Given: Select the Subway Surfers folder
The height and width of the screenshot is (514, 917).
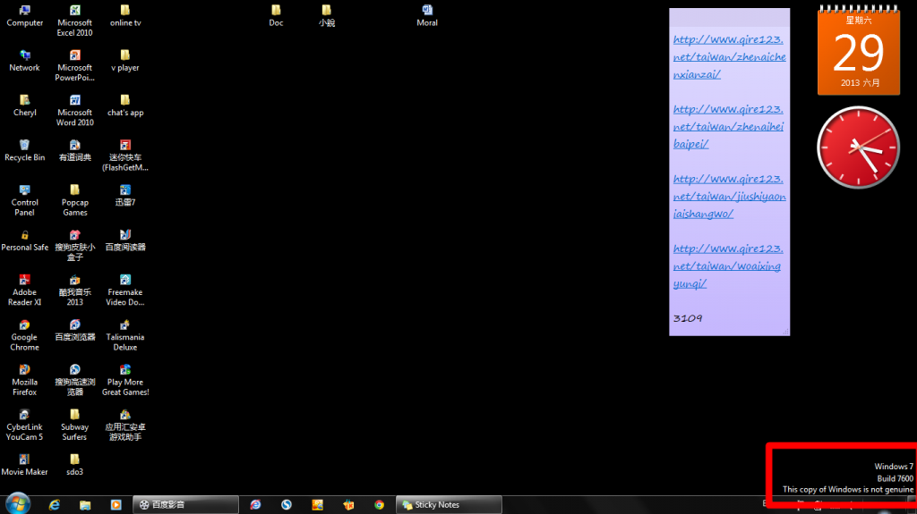Looking at the screenshot, I should pos(75,416).
